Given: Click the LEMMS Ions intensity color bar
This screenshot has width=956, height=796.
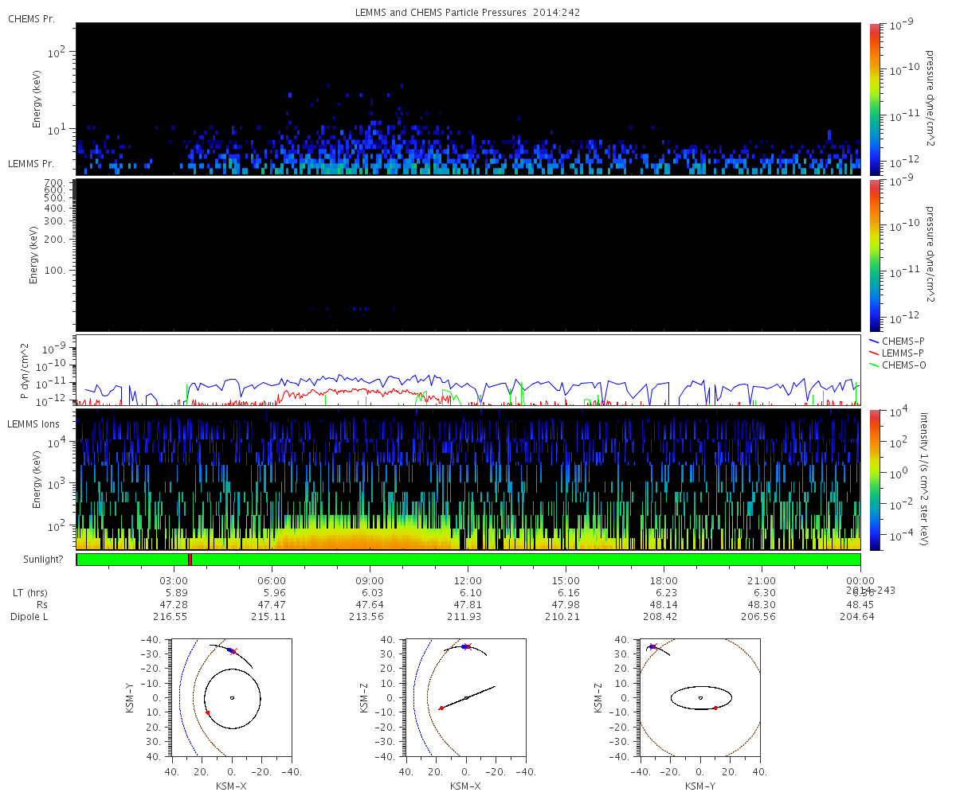Looking at the screenshot, I should [x=874, y=480].
